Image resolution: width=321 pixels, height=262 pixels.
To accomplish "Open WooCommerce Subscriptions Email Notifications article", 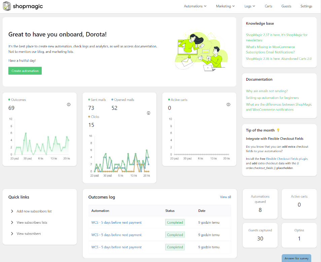I will 271,49.
